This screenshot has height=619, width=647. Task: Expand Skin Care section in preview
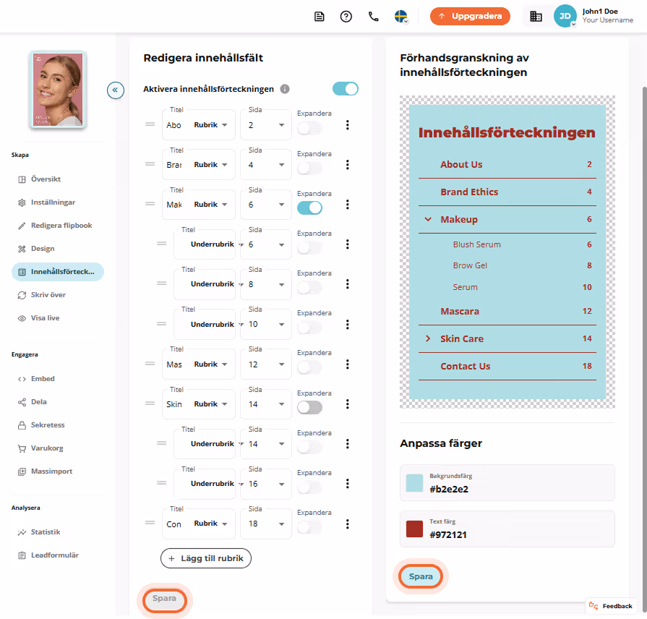point(428,339)
